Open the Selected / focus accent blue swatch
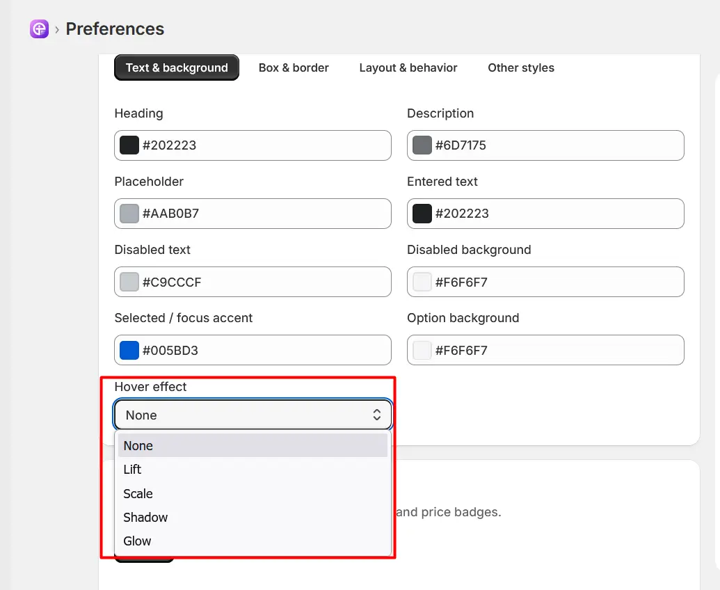 (x=129, y=351)
